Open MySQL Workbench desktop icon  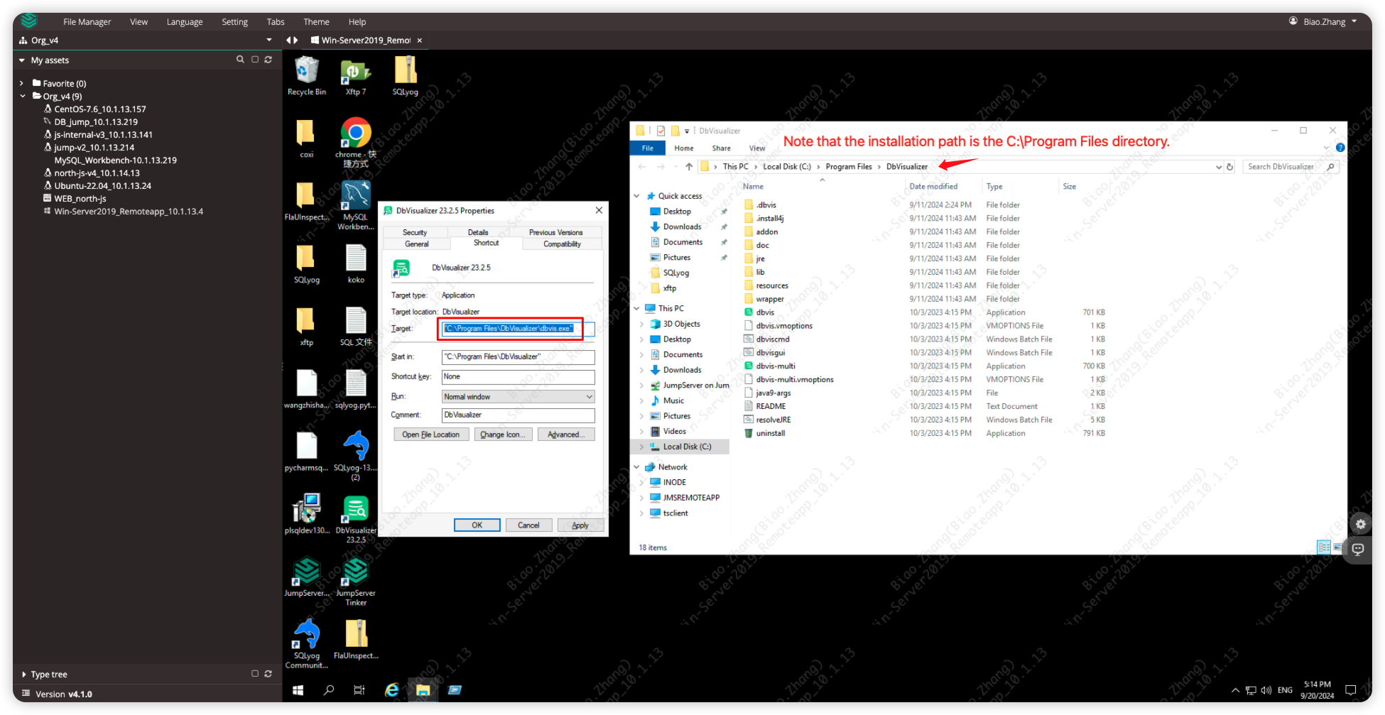pos(356,204)
